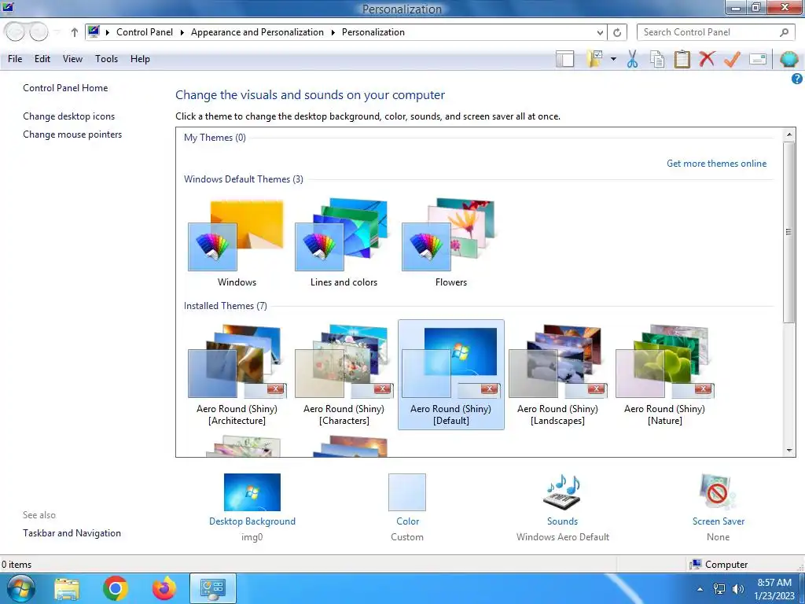Image resolution: width=805 pixels, height=604 pixels.
Task: Expand arrow after Appearance and Personalization breadcrumb
Action: coord(333,32)
